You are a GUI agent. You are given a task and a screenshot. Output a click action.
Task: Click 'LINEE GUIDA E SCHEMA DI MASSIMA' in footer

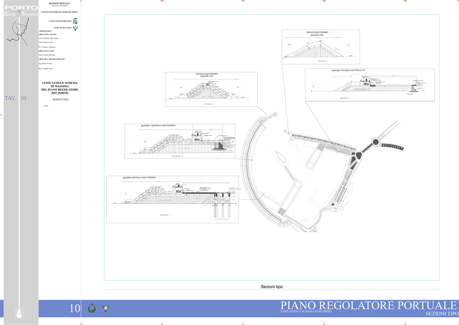pyautogui.click(x=306, y=311)
